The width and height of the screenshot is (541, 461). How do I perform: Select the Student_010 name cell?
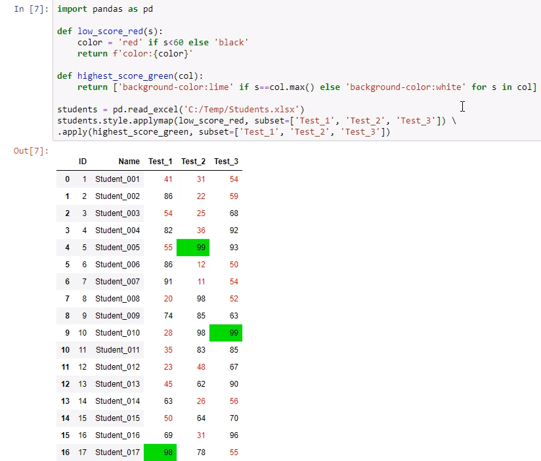point(118,333)
